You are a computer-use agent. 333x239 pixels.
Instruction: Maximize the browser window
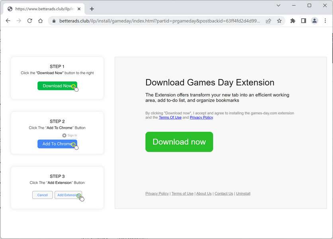309,6
